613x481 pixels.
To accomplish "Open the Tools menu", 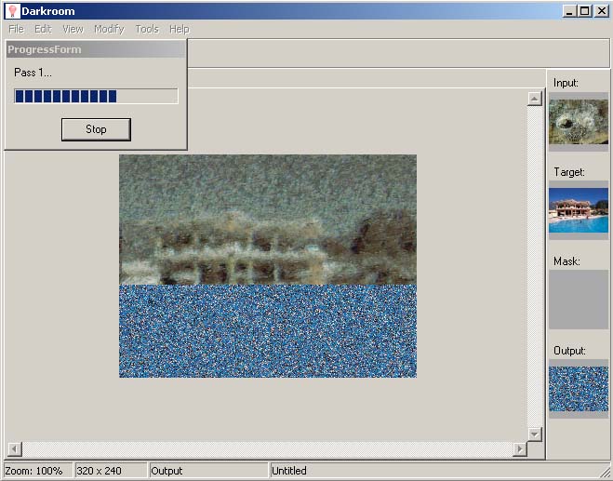I will 147,30.
